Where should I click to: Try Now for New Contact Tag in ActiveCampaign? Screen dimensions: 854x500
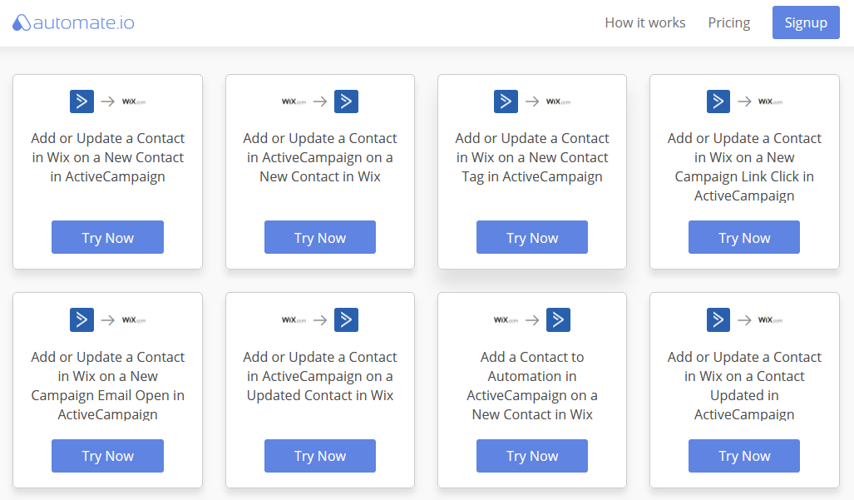point(531,237)
